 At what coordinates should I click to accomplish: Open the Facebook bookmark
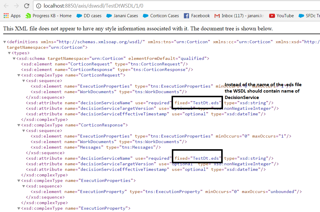point(197,16)
